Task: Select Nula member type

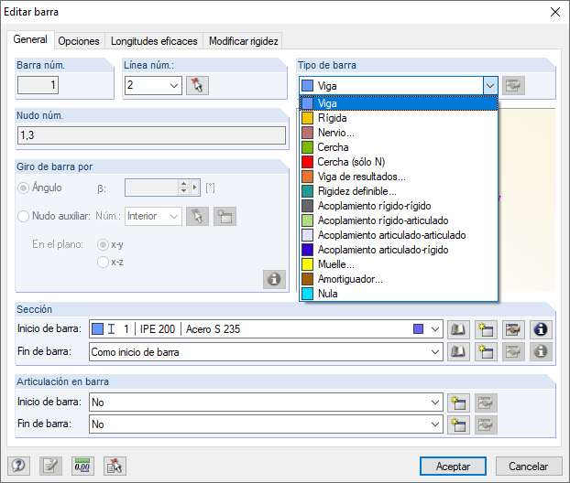Action: [399, 294]
